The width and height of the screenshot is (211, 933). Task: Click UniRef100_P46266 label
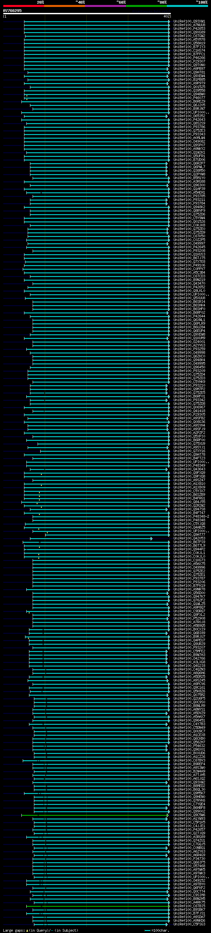(x=189, y=58)
